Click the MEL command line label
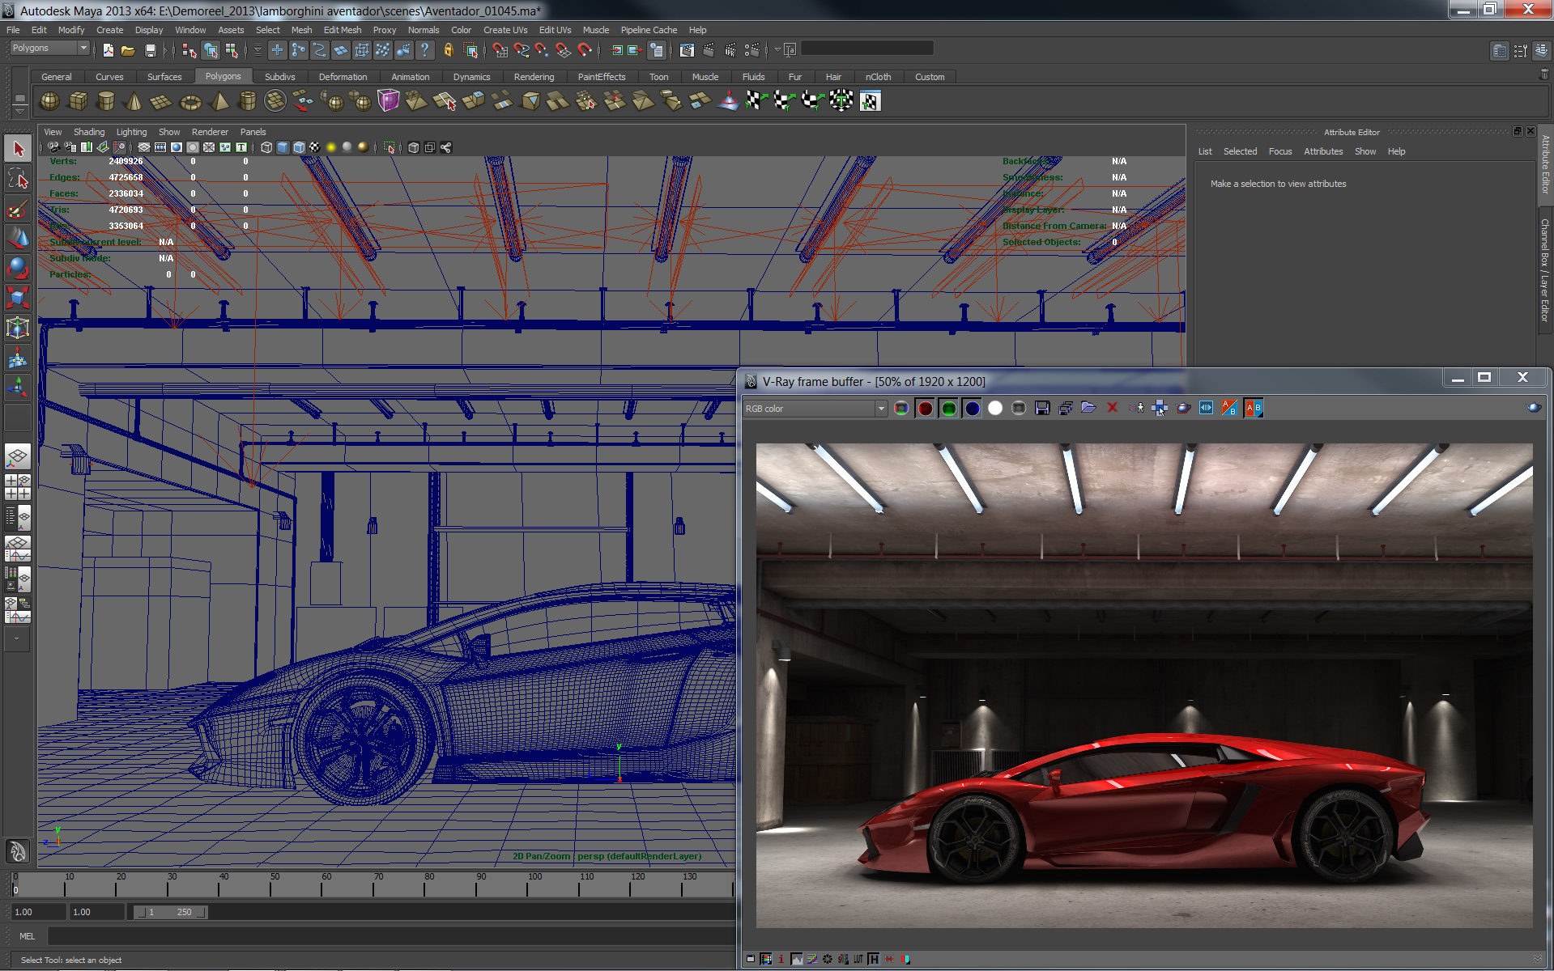 pyautogui.click(x=28, y=936)
